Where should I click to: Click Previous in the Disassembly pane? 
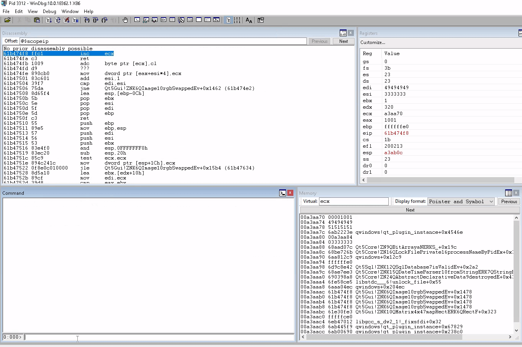tap(319, 41)
